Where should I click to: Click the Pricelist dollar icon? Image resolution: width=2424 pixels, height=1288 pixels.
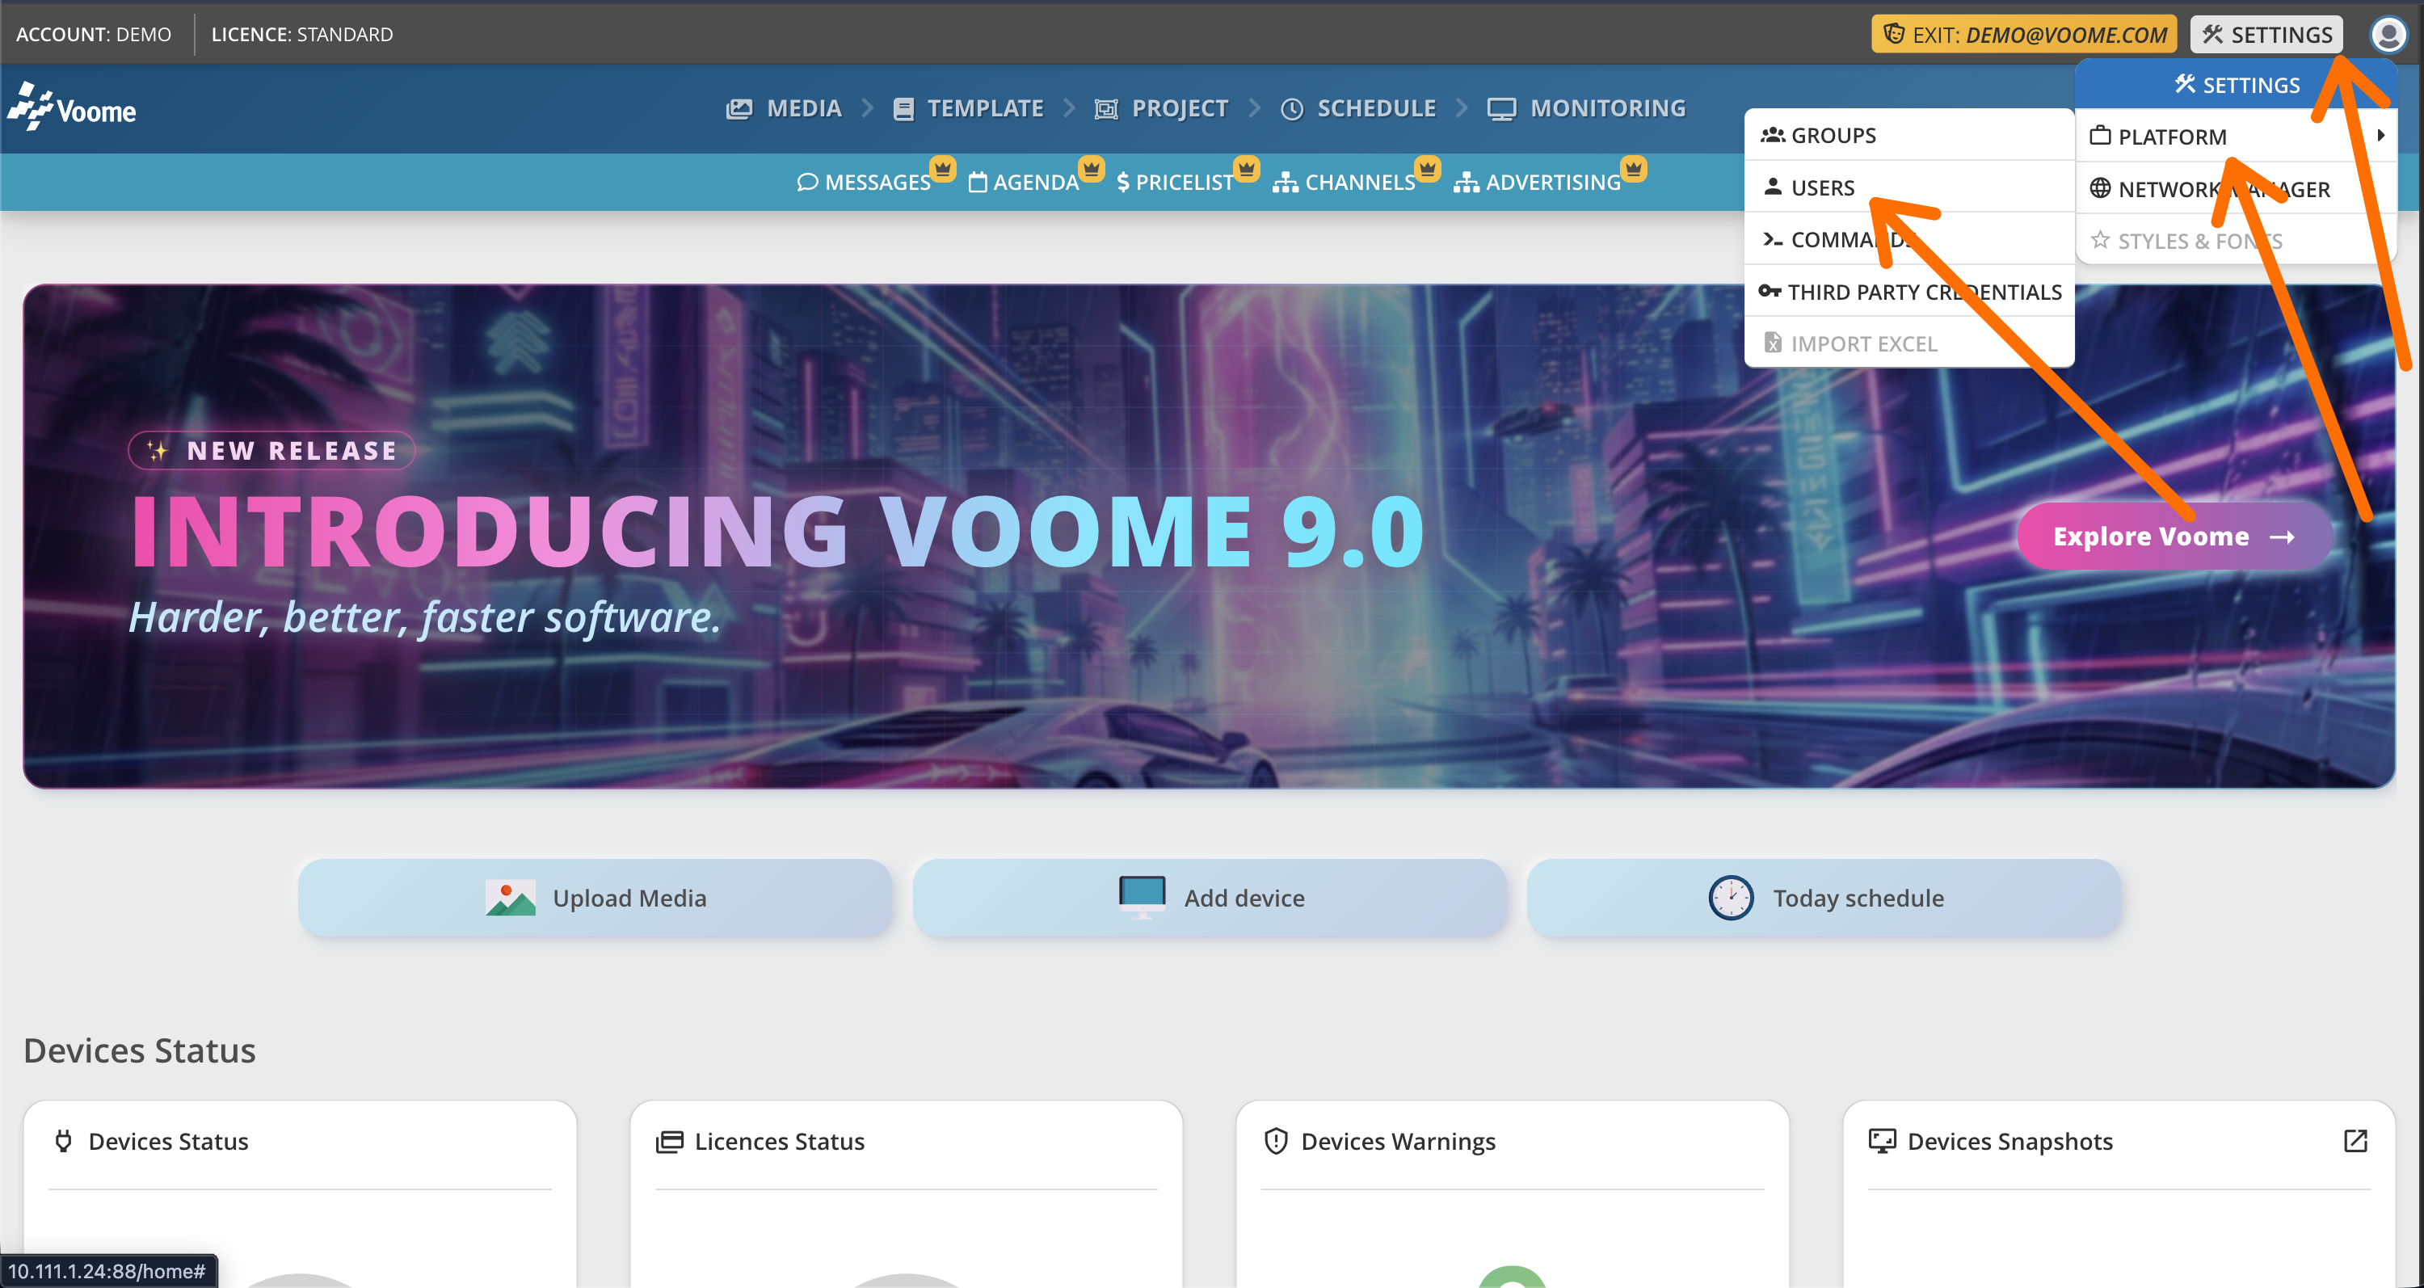[1122, 183]
